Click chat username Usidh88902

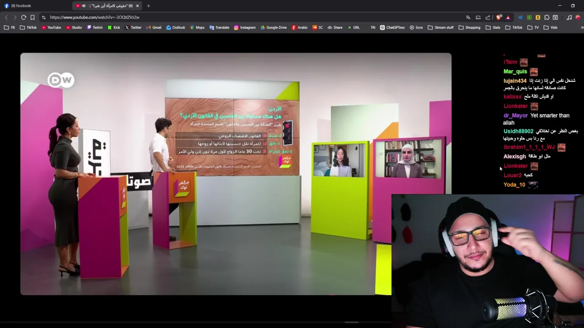point(518,131)
